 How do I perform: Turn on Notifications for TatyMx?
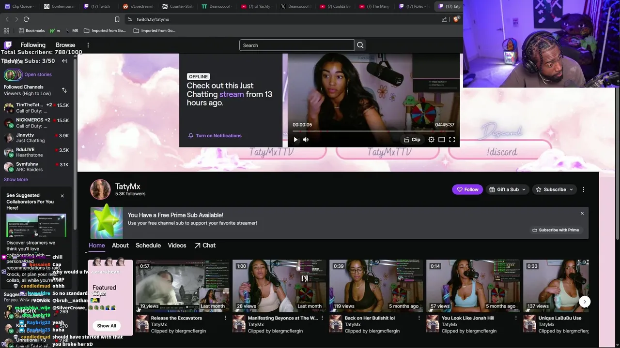[x=215, y=136]
